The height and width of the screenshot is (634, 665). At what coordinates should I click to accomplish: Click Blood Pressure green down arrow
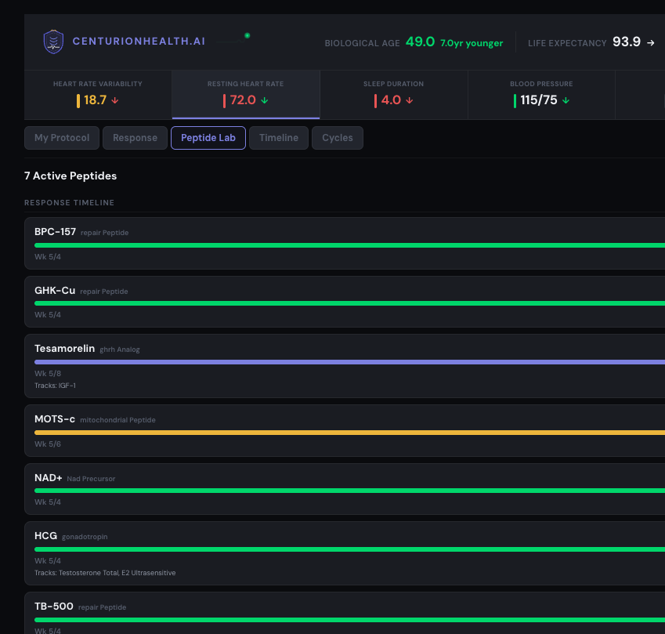566,100
